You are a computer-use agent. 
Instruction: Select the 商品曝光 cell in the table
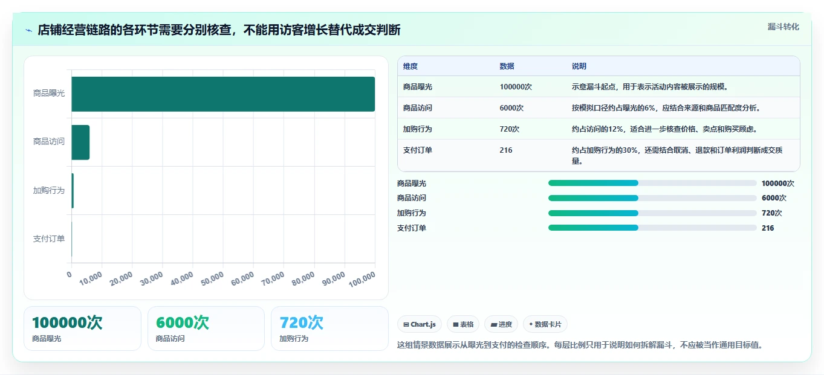(x=418, y=87)
